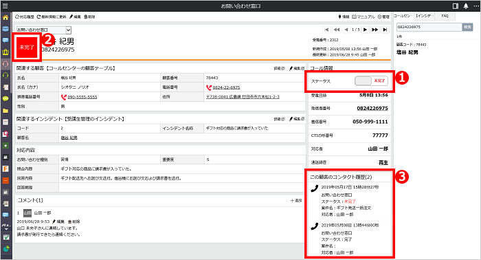Open the green checkmark icon in the sidebar
This screenshot has width=481, height=260.
5,237
